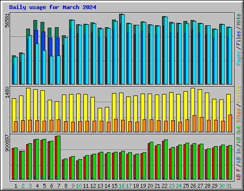Click the 'Daily usage for March 2024' title
244x191 pixels.
click(52, 7)
